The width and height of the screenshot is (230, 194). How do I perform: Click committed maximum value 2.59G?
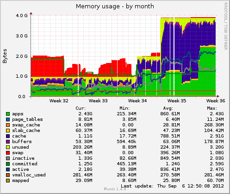pos(217,164)
